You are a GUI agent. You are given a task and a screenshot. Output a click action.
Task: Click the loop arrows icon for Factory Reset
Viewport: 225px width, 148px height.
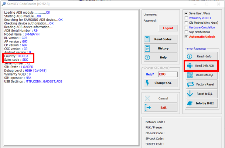coord(190,84)
